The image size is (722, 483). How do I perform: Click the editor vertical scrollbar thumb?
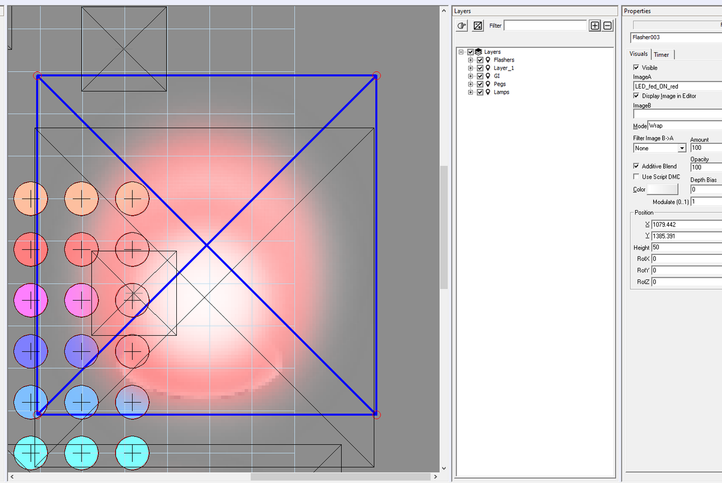point(444,227)
